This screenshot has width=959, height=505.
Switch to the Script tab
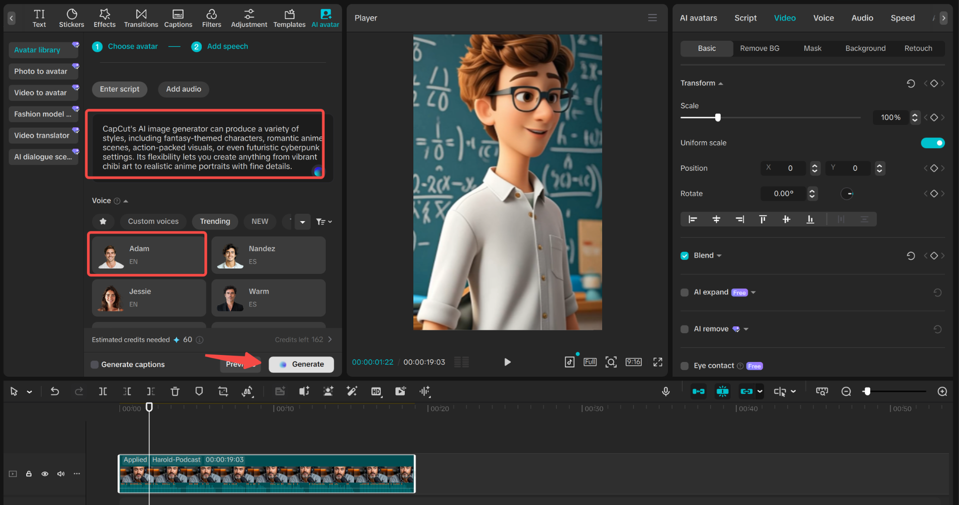point(745,18)
